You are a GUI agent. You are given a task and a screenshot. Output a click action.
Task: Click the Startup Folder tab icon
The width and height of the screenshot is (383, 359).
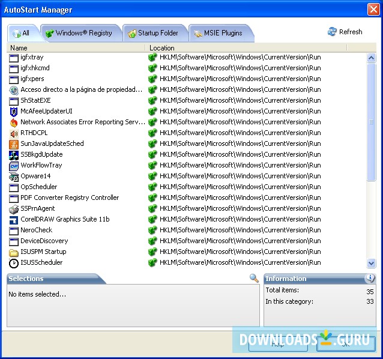tap(132, 34)
